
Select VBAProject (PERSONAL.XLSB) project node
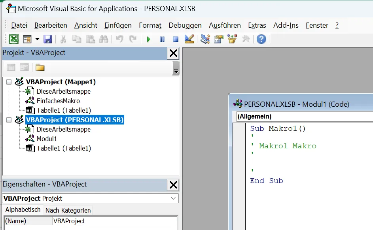coord(75,120)
